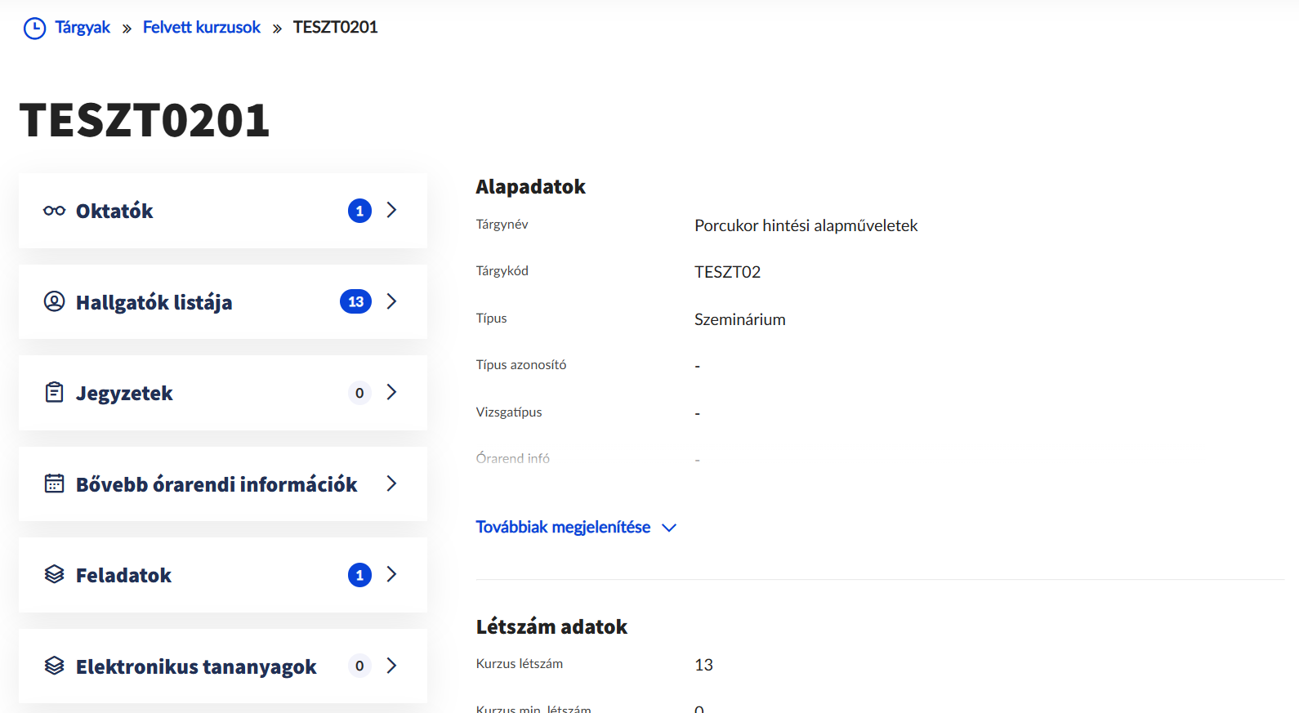1299x713 pixels.
Task: Go to Tárgyak breadcrumb link
Action: click(x=83, y=28)
